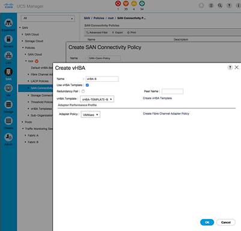
Task: Click SAN breadcrumb link
Action: tap(87, 18)
